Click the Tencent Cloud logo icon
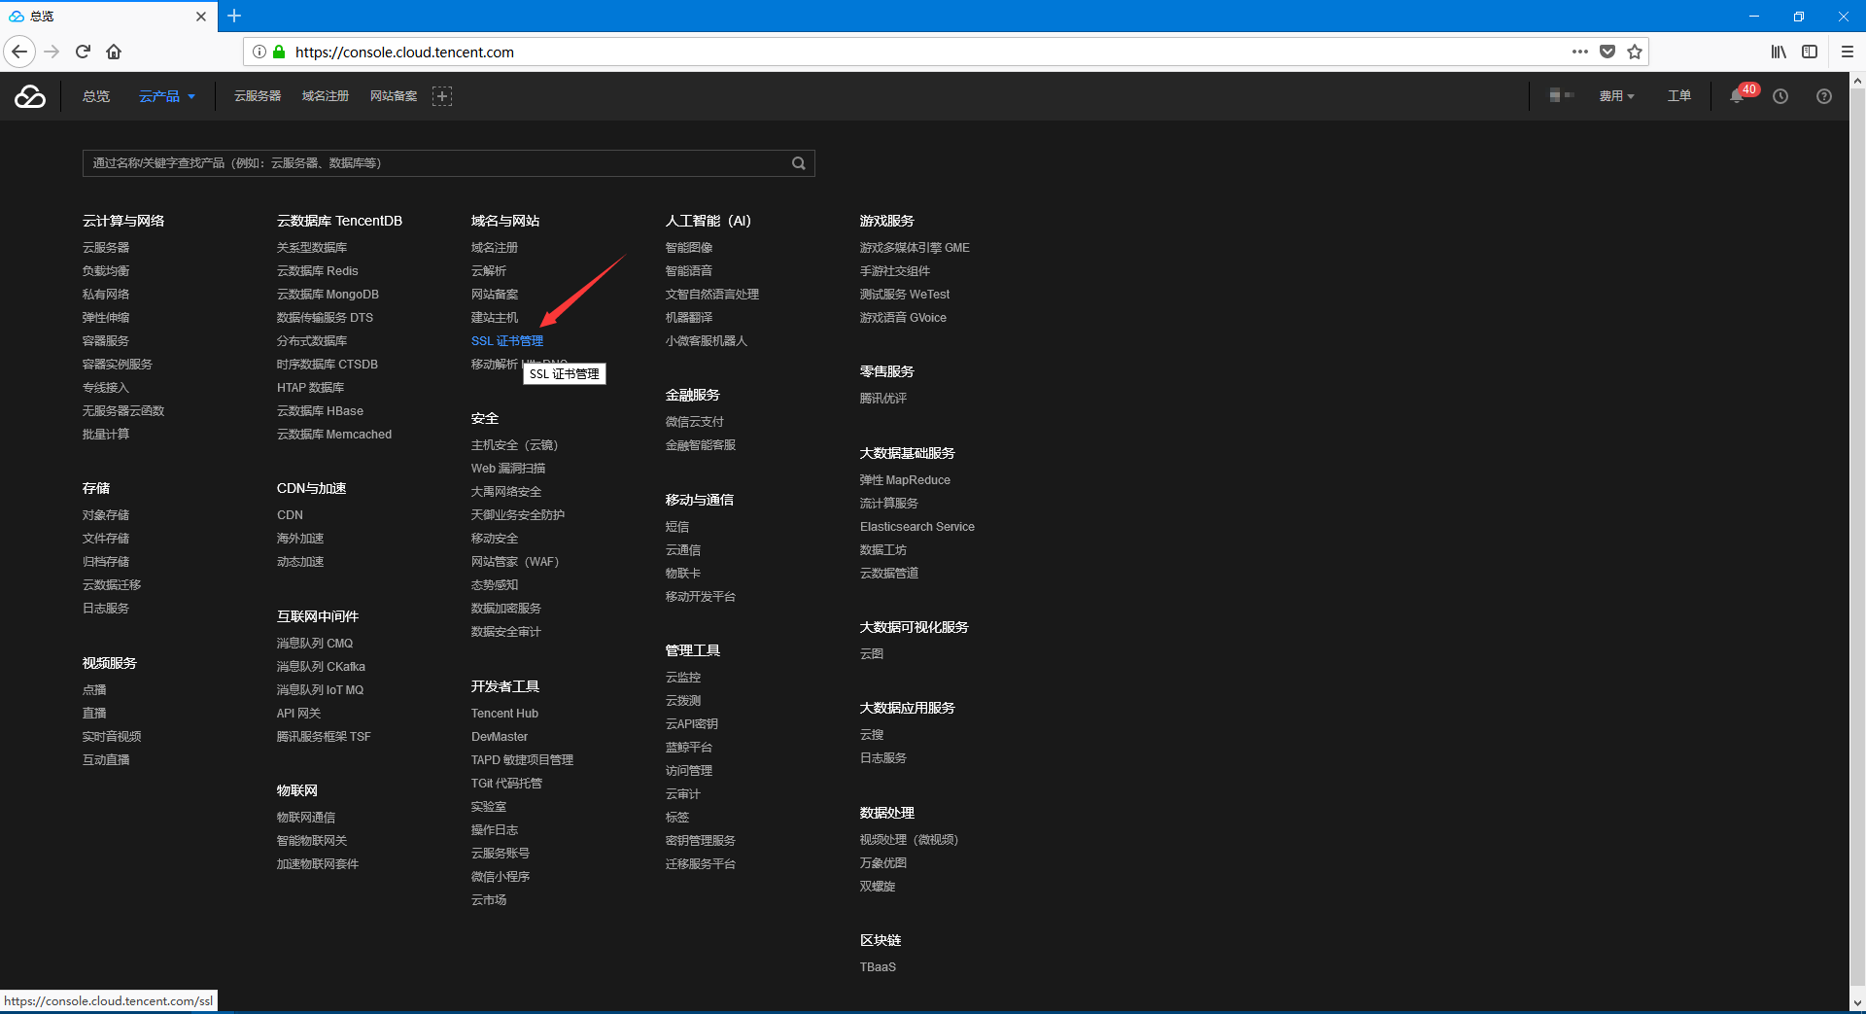 (x=30, y=96)
